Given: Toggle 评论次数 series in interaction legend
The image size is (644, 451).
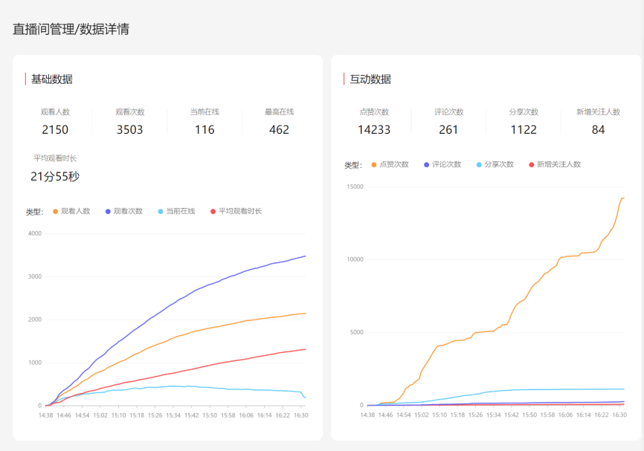Looking at the screenshot, I should (x=442, y=164).
